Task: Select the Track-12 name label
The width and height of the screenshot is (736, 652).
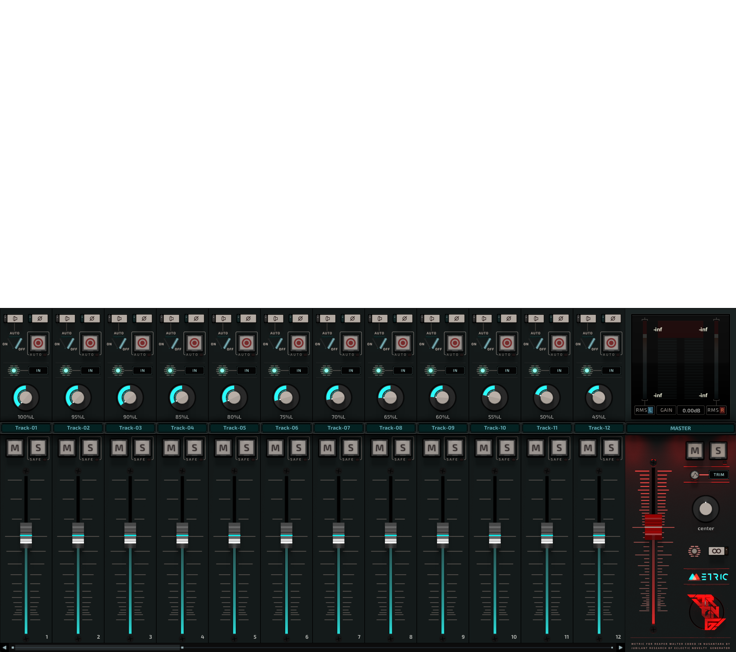Action: [599, 428]
